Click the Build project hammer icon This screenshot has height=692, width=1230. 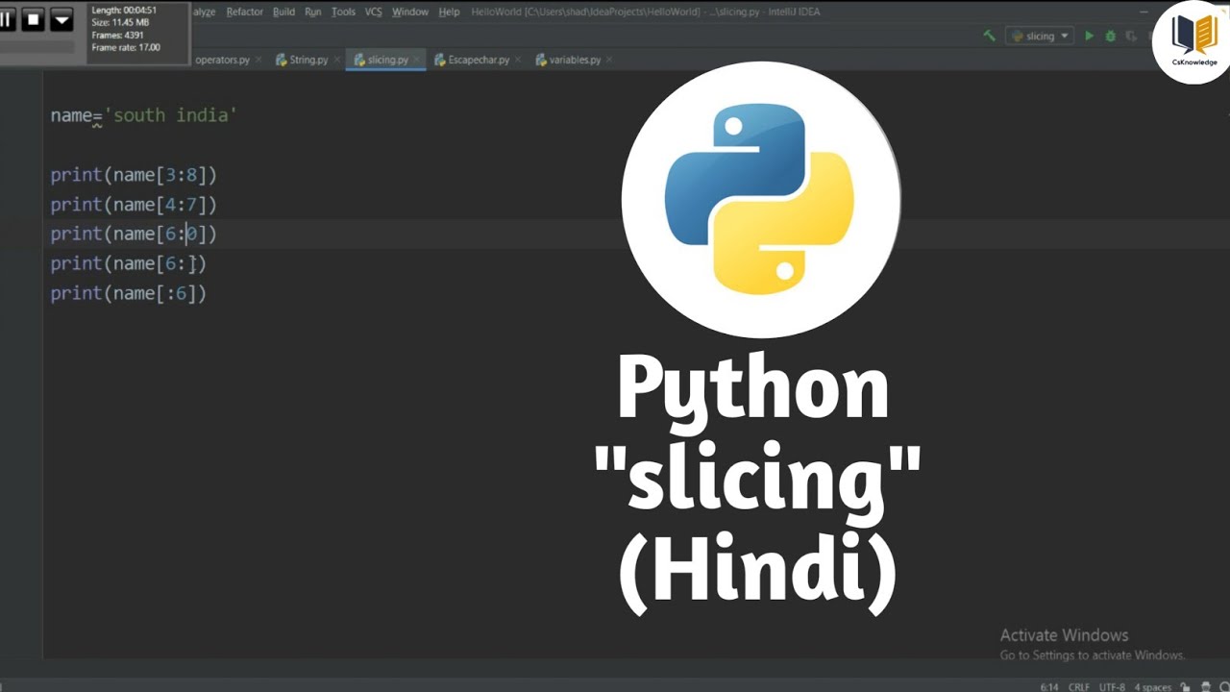(x=989, y=36)
